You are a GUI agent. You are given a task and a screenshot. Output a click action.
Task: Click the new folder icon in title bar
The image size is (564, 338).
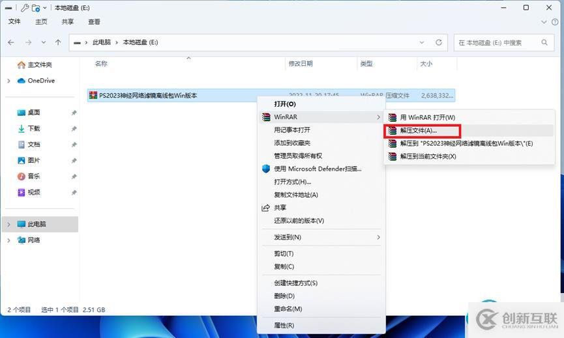36,8
